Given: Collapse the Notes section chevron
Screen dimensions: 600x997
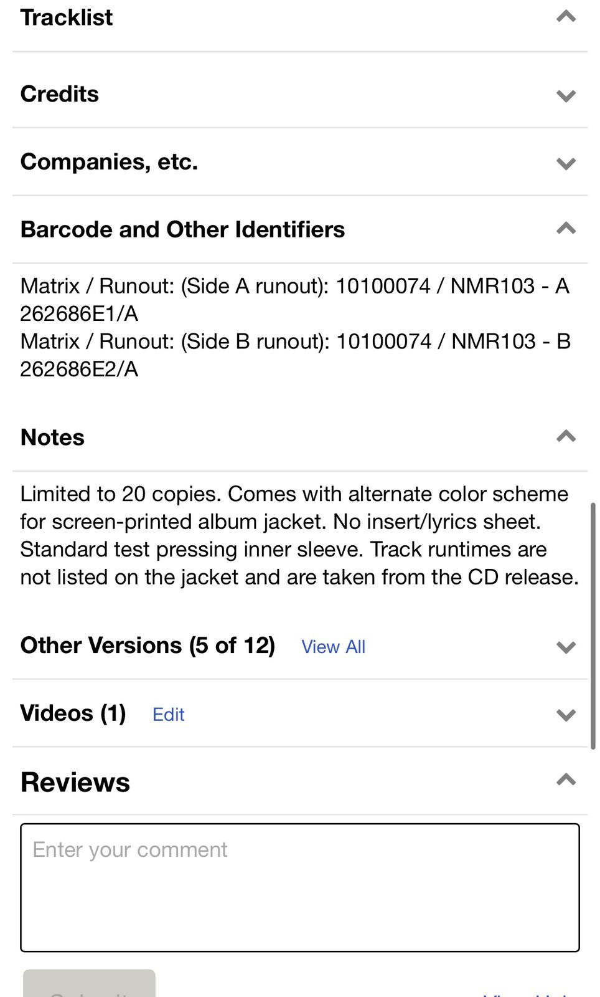Looking at the screenshot, I should pyautogui.click(x=566, y=436).
